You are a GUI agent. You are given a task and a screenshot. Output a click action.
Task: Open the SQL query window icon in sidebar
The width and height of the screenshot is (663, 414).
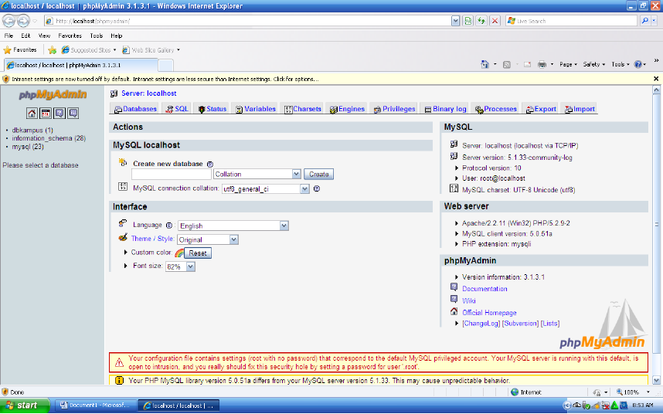pyautogui.click(x=46, y=114)
